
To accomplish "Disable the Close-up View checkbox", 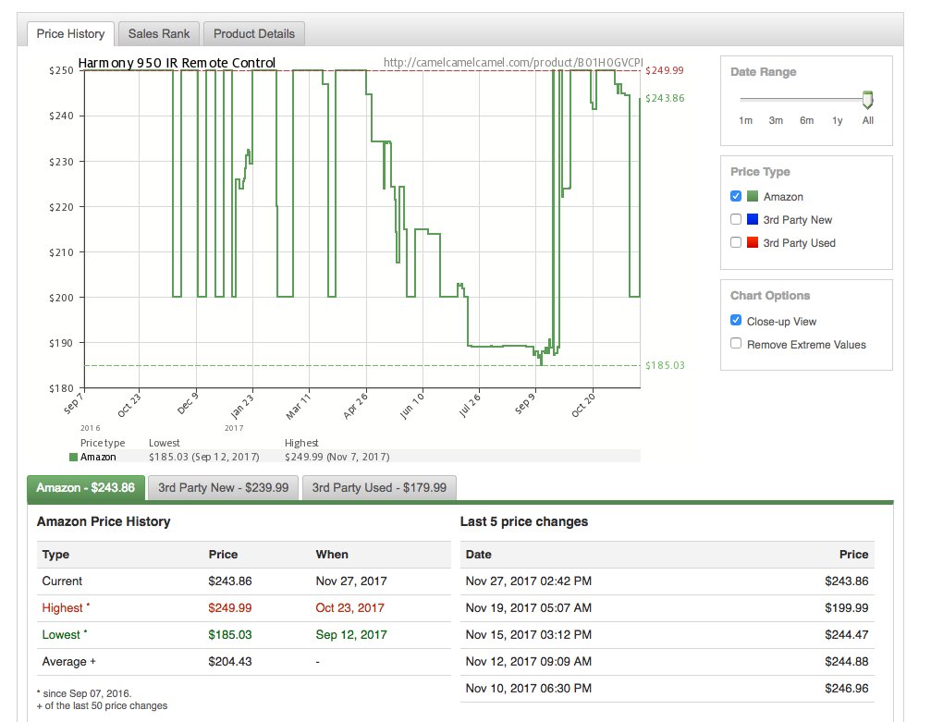I will [x=736, y=321].
